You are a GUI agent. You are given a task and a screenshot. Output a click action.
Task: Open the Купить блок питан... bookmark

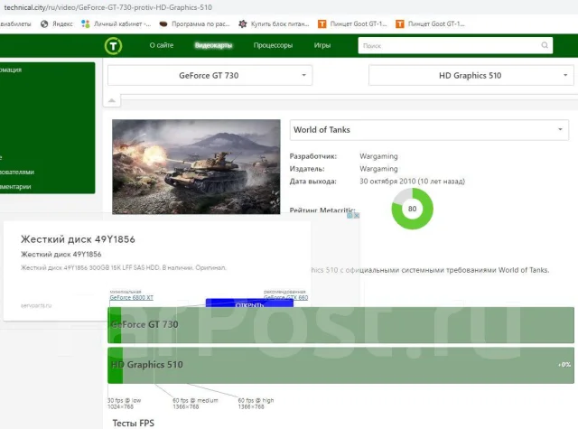(274, 24)
